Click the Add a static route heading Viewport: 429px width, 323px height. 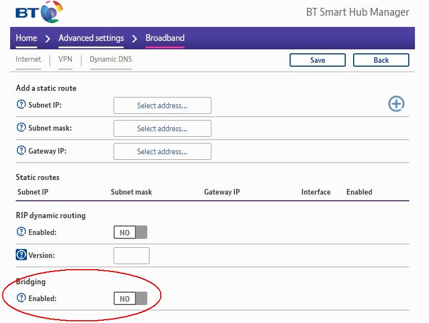point(46,88)
